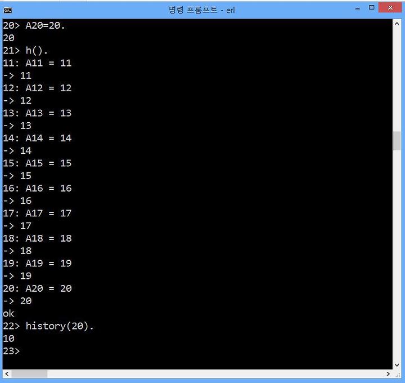This screenshot has width=405, height=383.
Task: Click the result line '-> 19'
Action: pos(17,276)
